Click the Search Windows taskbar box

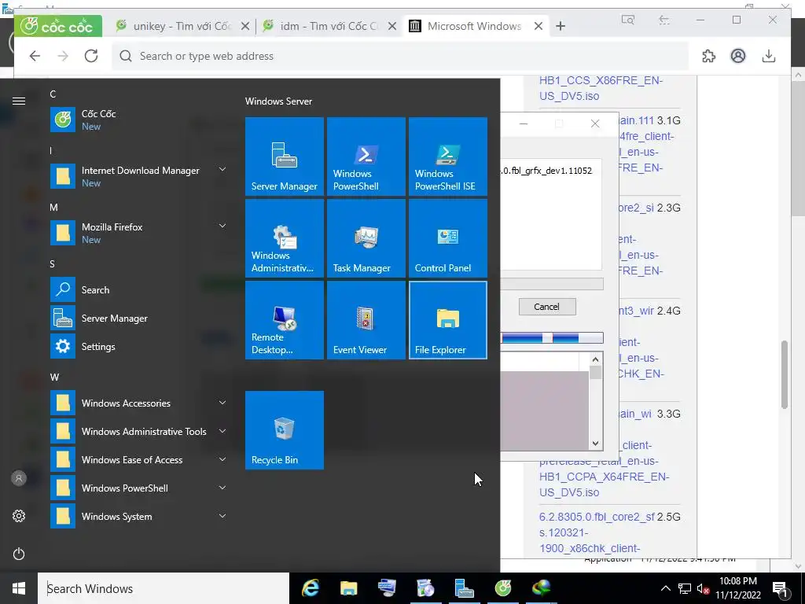click(164, 588)
